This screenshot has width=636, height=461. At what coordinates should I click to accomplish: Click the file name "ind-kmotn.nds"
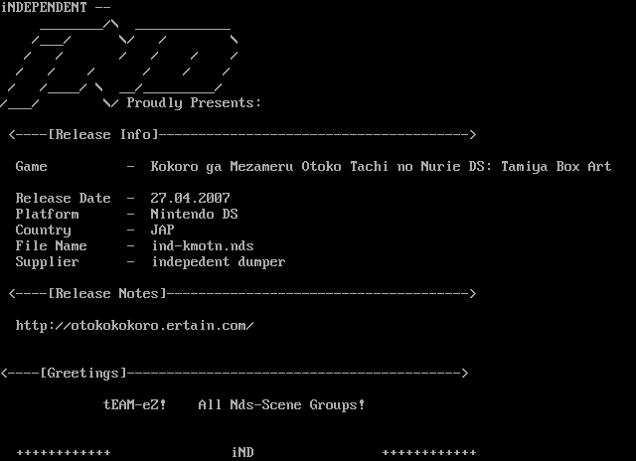point(203,245)
